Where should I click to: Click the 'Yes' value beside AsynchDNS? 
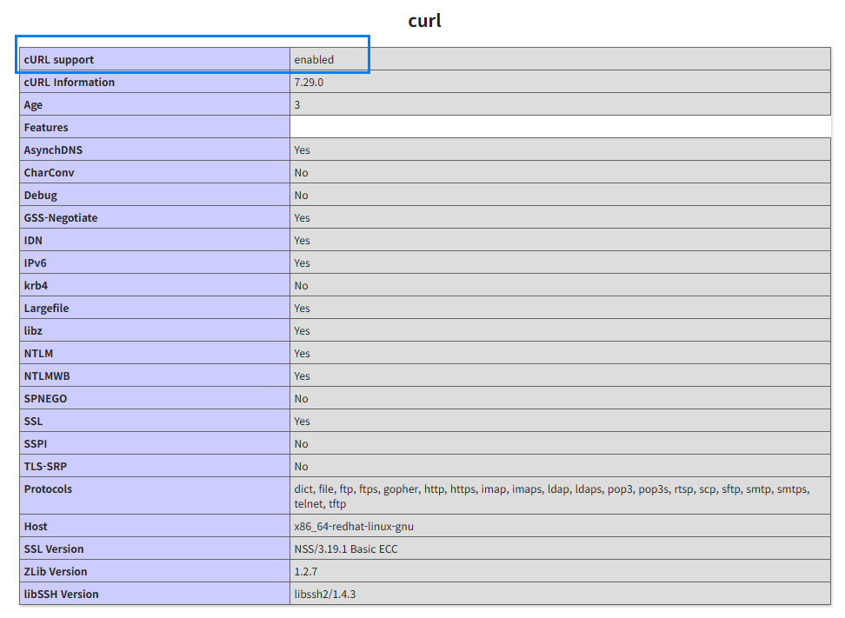(x=302, y=150)
